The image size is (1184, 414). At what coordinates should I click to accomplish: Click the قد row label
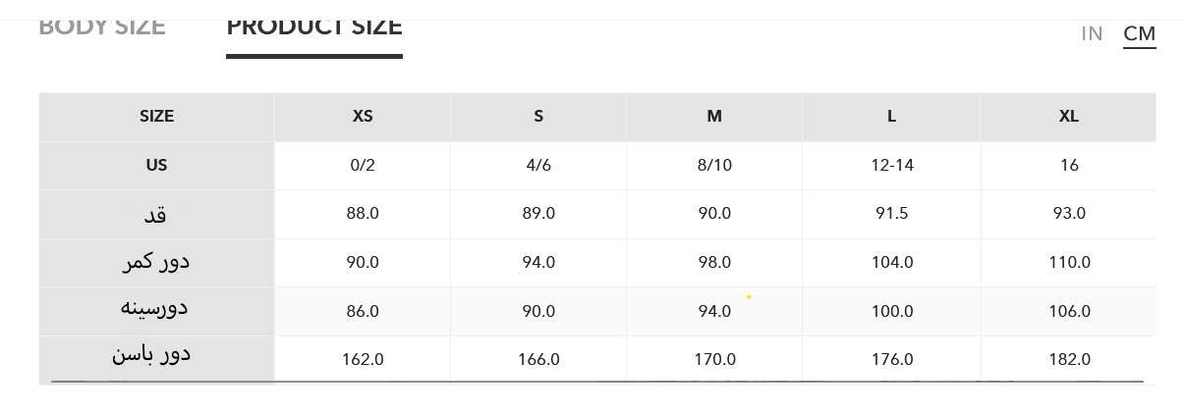point(155,213)
